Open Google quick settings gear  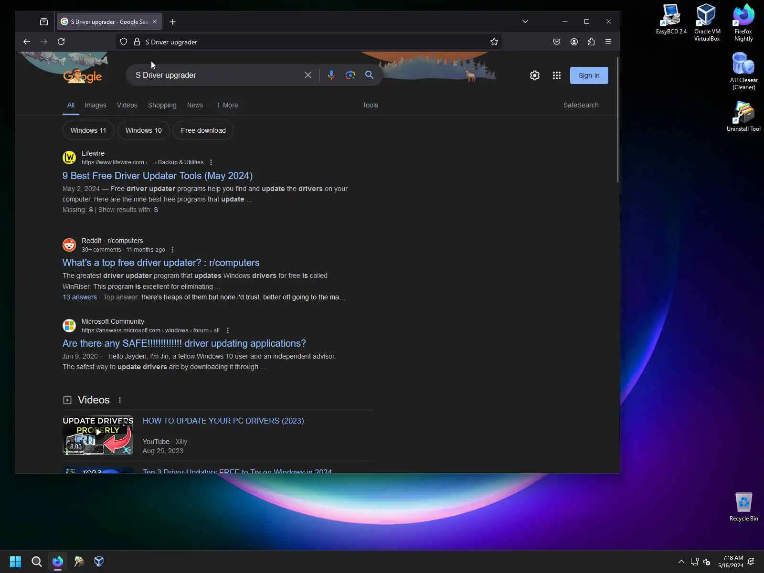pos(535,75)
